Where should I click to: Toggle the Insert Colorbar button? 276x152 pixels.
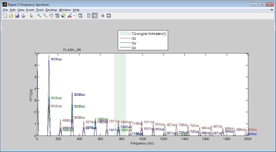(89, 16)
